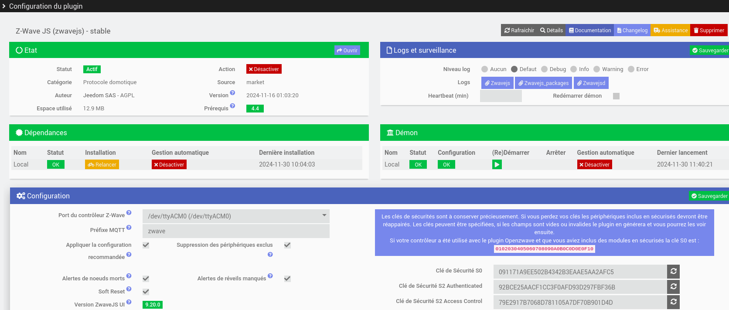The image size is (729, 310).
Task: Click help icon next to Version
Action: pos(232,92)
